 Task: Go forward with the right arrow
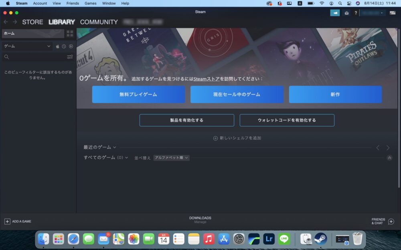click(15, 22)
